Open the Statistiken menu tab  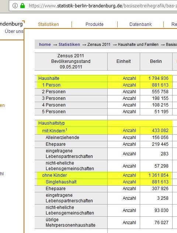coord(48,24)
